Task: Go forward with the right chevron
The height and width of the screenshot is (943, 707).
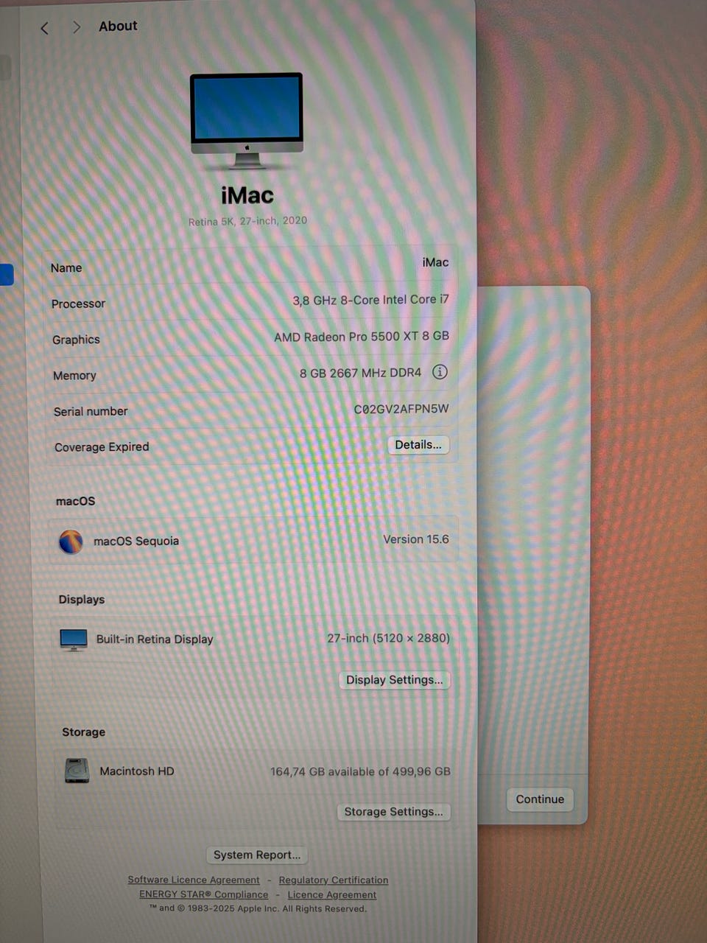Action: click(76, 27)
